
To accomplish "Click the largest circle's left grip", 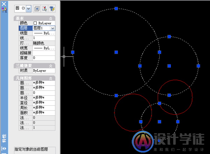I will pos(72,52).
